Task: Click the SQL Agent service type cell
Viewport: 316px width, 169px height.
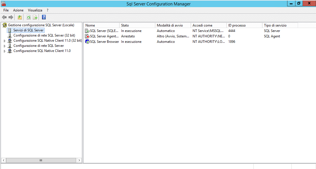Action: [272, 36]
